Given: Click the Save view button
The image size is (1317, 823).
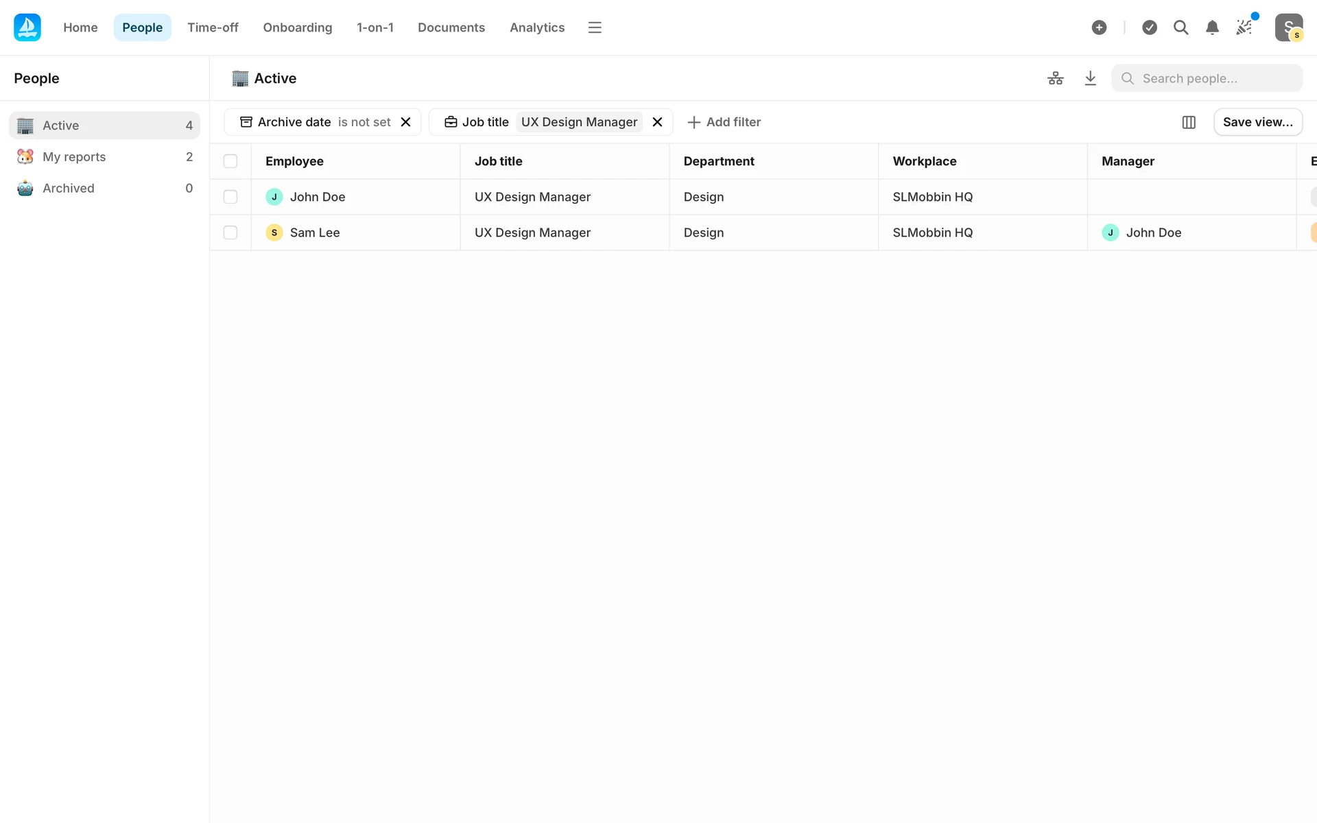Looking at the screenshot, I should 1257,122.
